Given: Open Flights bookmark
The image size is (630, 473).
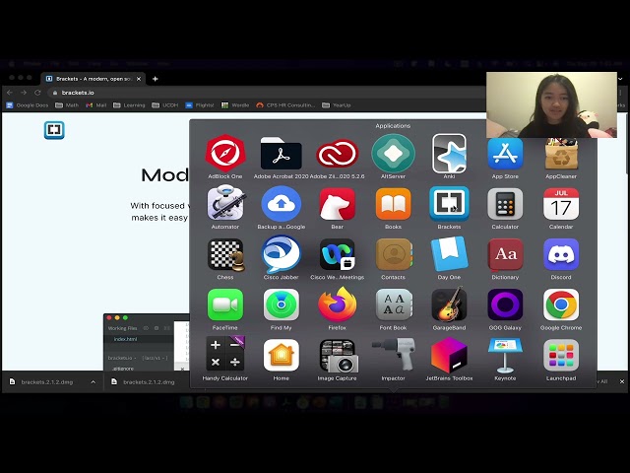Looking at the screenshot, I should 200,105.
